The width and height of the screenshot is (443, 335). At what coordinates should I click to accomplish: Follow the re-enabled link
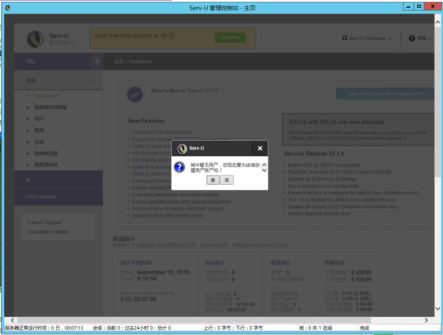pyautogui.click(x=332, y=138)
